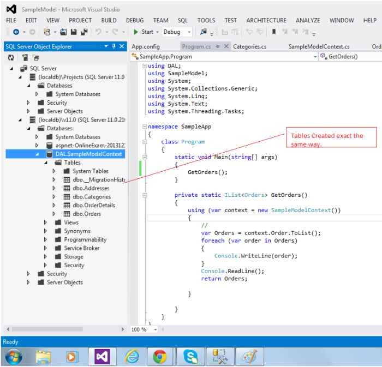The width and height of the screenshot is (382, 367).
Task: Click the Add SQL Server icon
Action: (23, 57)
